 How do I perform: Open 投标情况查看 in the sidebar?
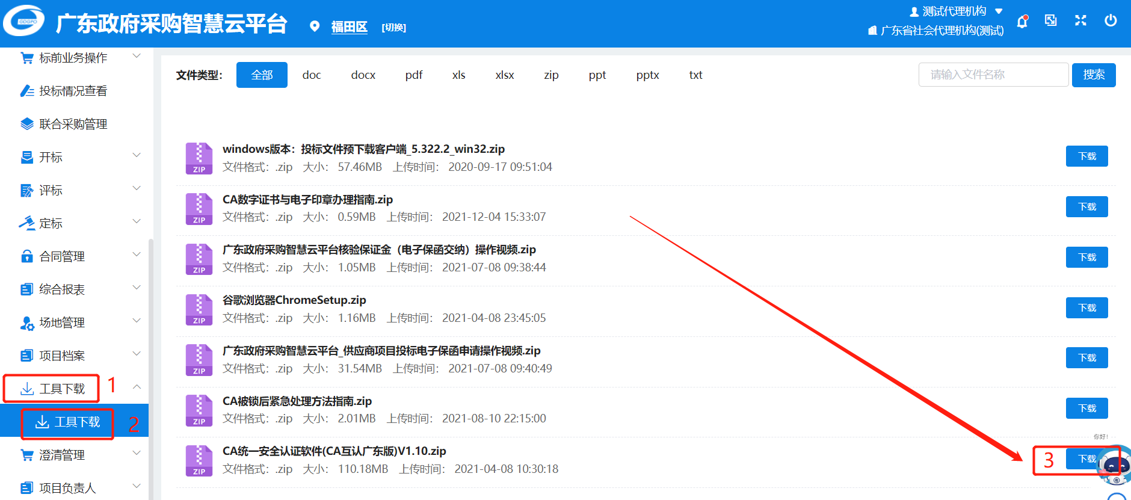coord(73,91)
